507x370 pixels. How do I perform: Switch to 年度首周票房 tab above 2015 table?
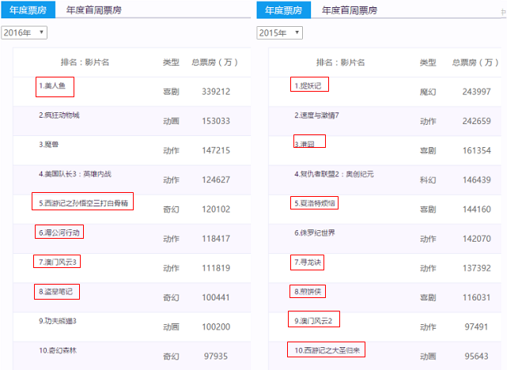coord(350,10)
